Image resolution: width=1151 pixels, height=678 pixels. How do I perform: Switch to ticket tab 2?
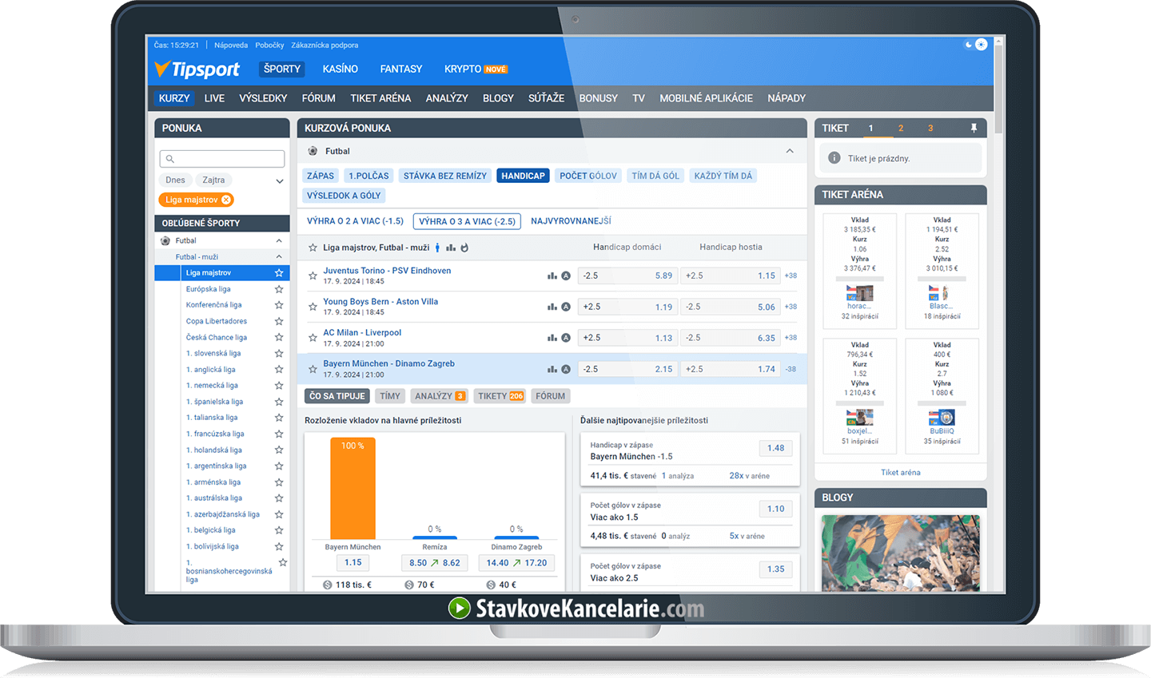click(x=901, y=128)
